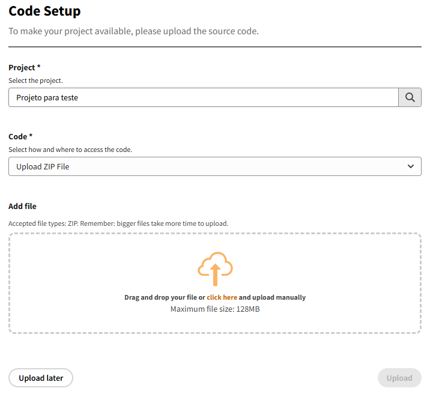
Task: Click the 'To make your project available' subtitle
Action: coord(133,31)
